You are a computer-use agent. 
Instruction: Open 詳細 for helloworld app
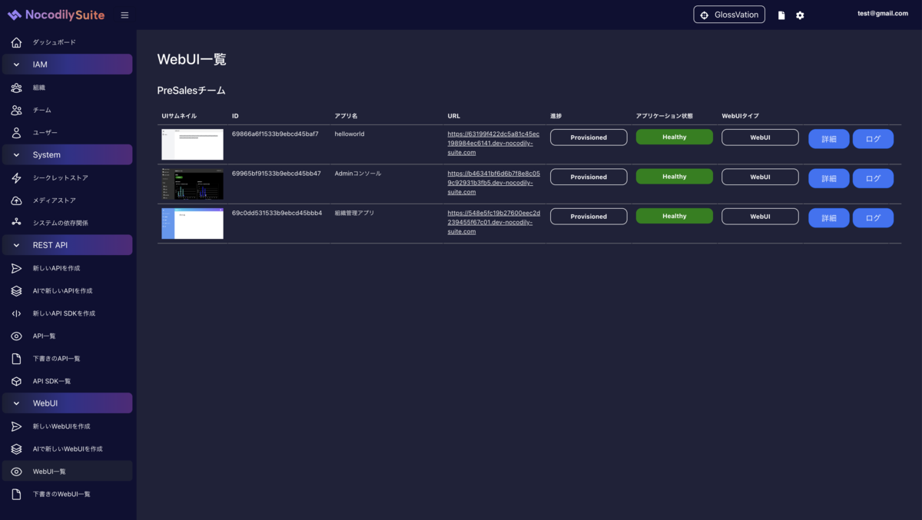click(x=829, y=139)
